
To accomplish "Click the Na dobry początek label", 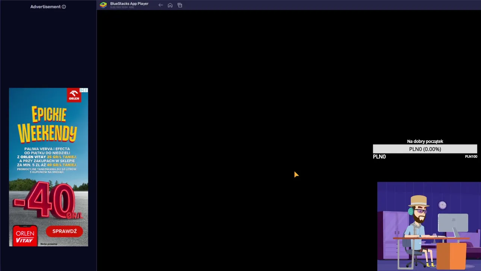I will pos(425,141).
